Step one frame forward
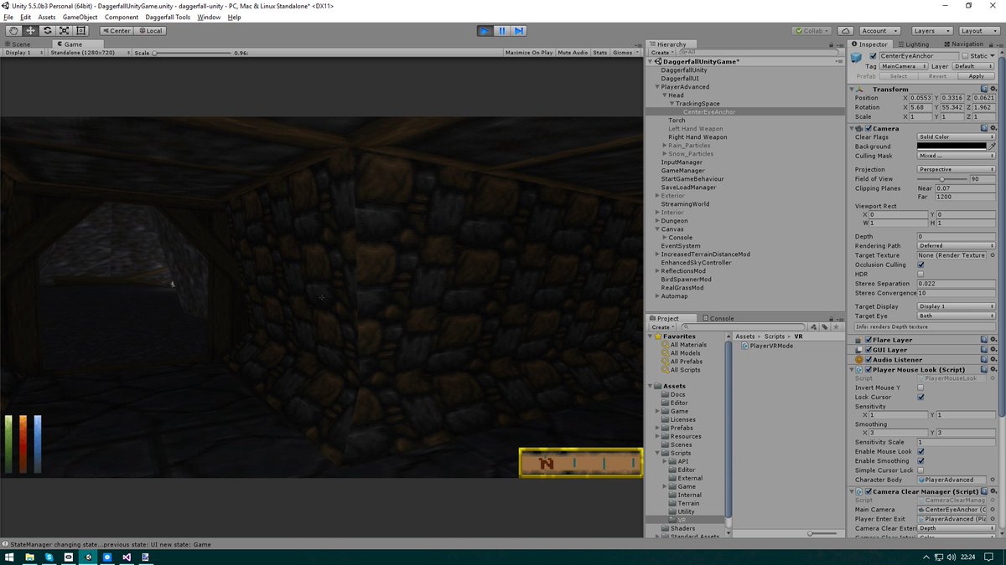Viewport: 1006px width, 565px height. tap(519, 31)
